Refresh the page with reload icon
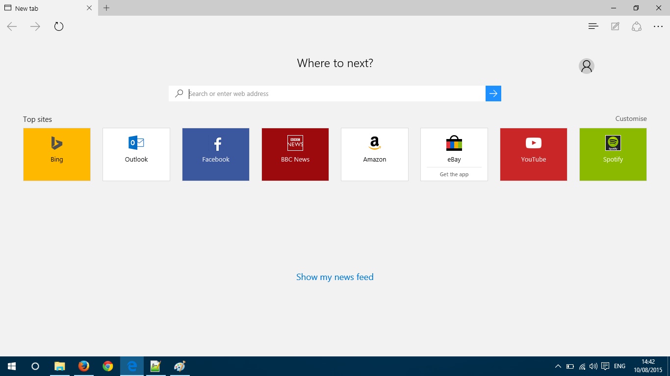Screen dimensions: 670x376 click(59, 26)
